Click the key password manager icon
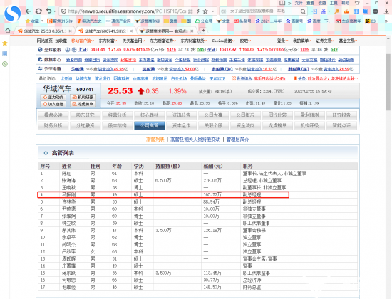This screenshot has height=299, width=392. (337, 11)
